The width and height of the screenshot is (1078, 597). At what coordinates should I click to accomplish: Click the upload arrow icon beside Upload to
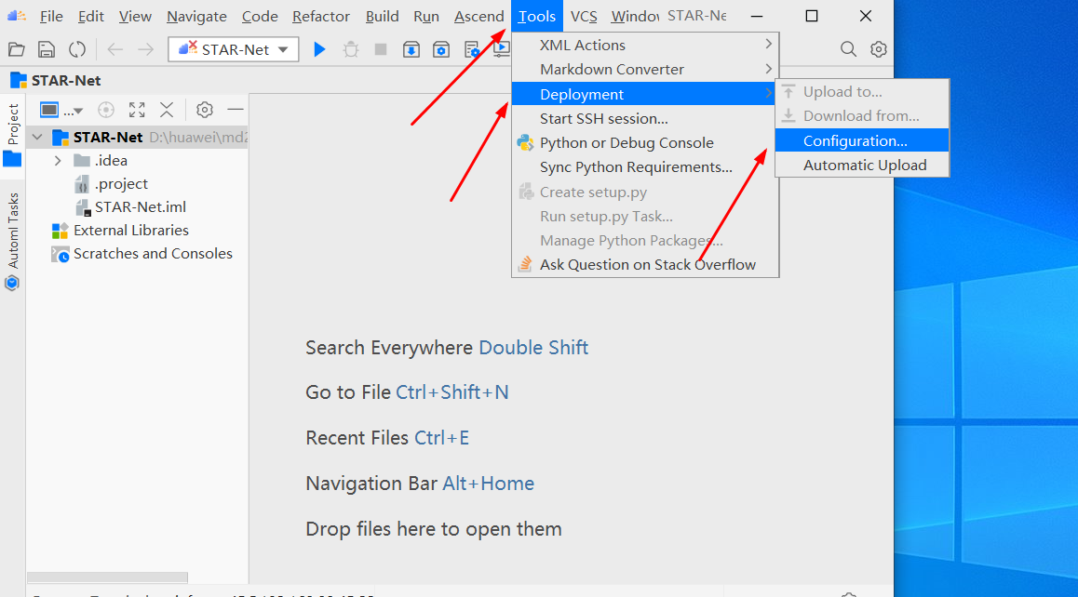788,91
